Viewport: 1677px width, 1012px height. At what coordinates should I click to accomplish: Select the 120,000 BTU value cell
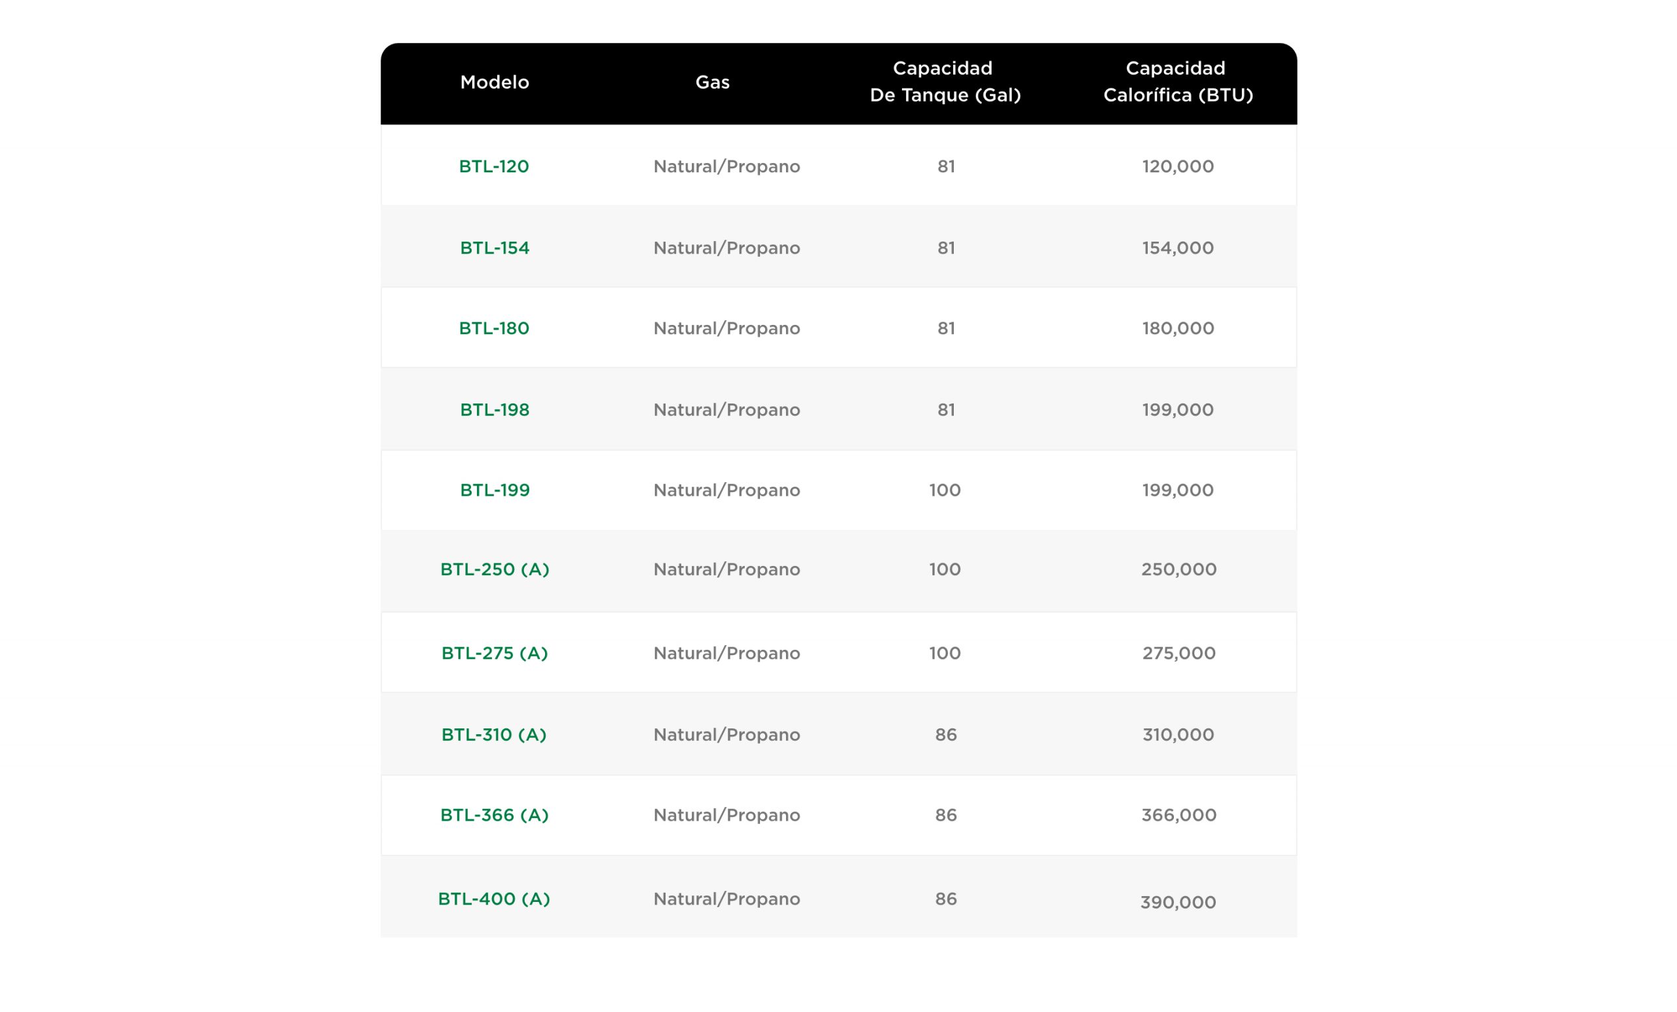[x=1177, y=166]
